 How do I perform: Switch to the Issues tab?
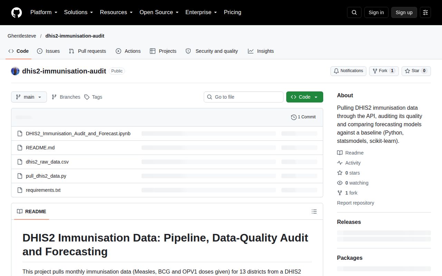click(48, 51)
